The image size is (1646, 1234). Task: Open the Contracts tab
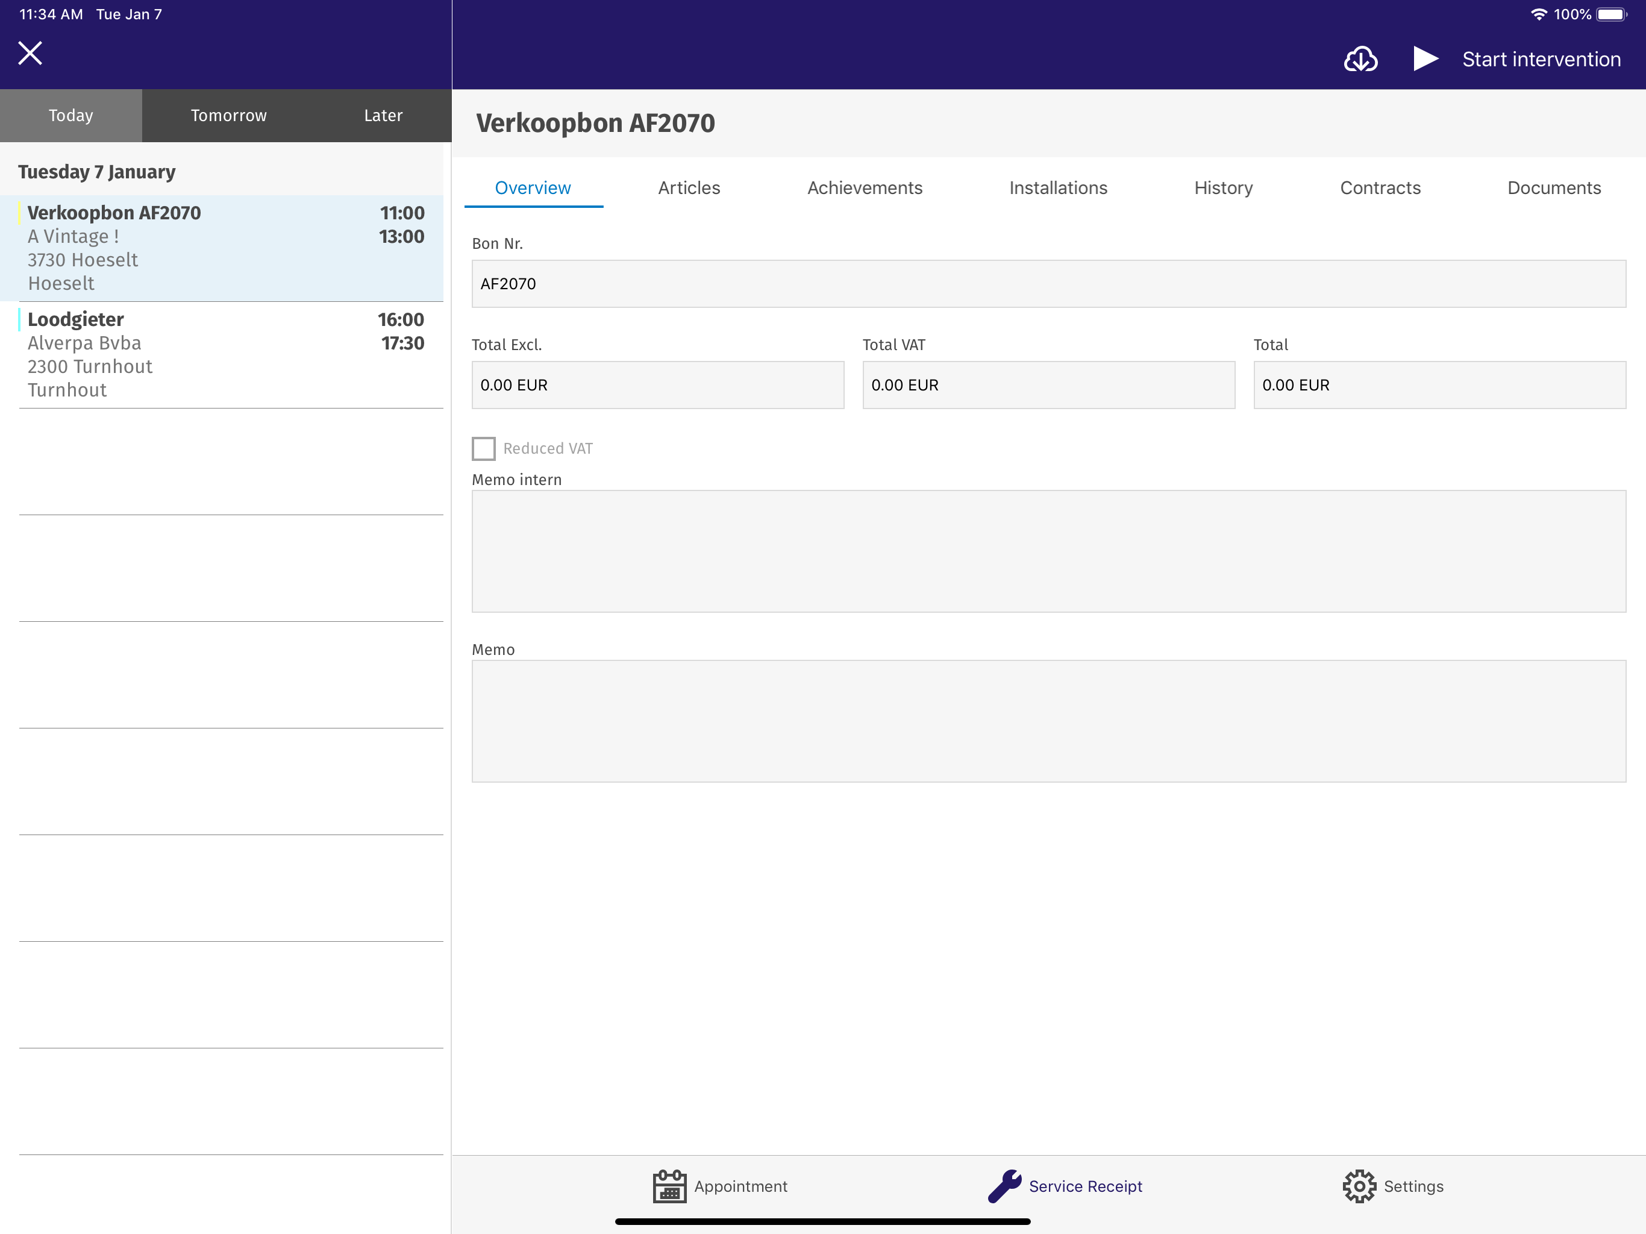[x=1380, y=189]
